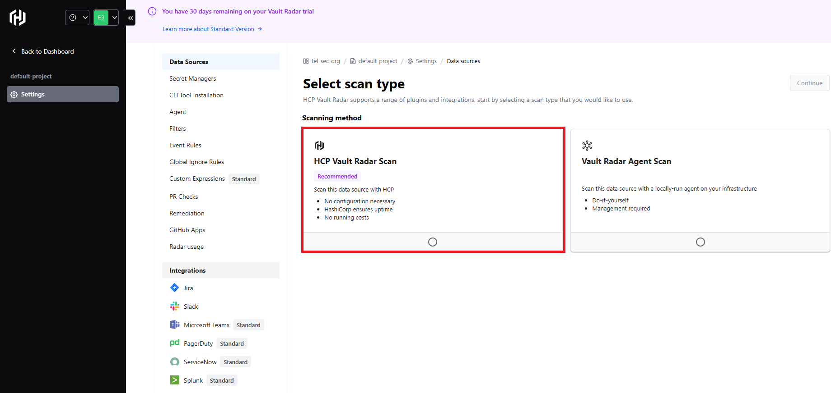This screenshot has width=831, height=393.
Task: Click the tel-sec-org breadcrumb
Action: tap(326, 61)
